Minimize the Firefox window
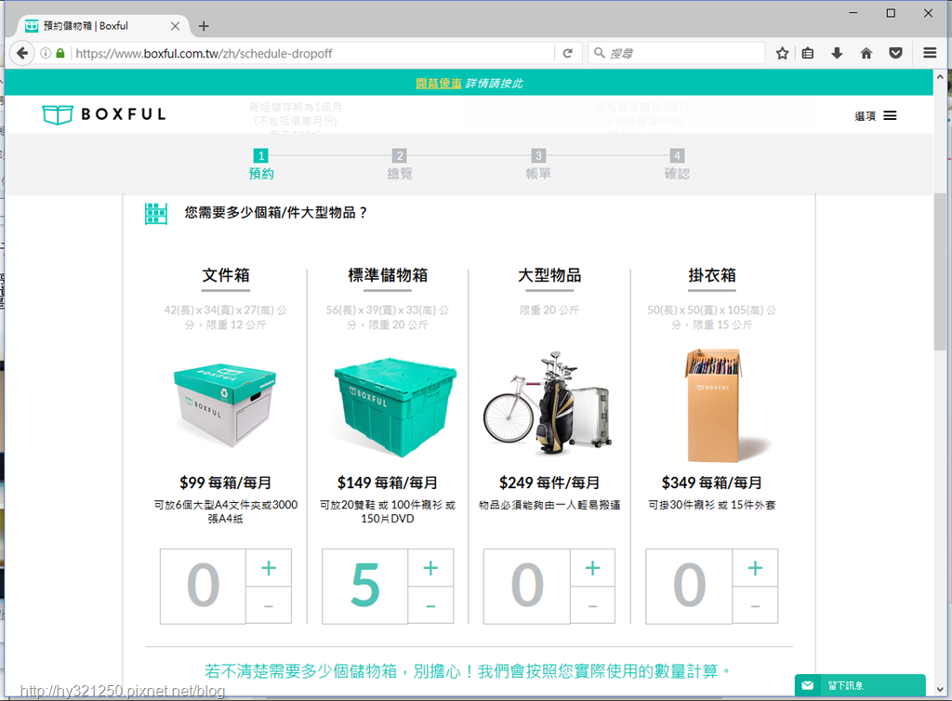952x701 pixels. [853, 13]
